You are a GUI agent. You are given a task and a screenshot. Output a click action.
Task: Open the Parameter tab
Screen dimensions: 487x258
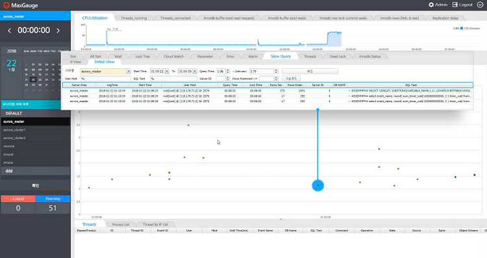pyautogui.click(x=205, y=57)
